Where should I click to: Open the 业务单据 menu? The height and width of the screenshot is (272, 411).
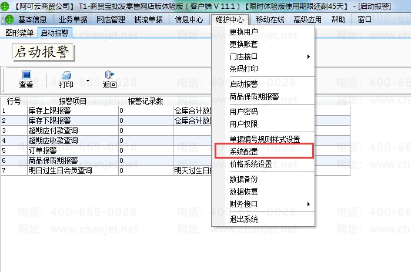[73, 19]
